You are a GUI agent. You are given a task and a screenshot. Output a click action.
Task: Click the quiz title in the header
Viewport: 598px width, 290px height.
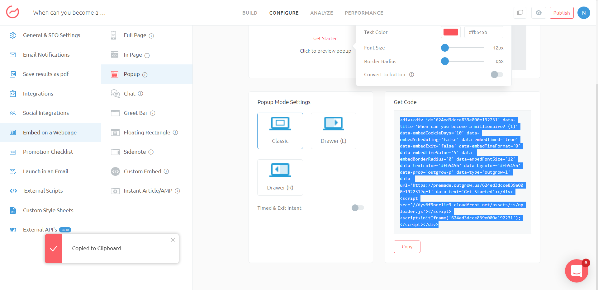coord(69,13)
